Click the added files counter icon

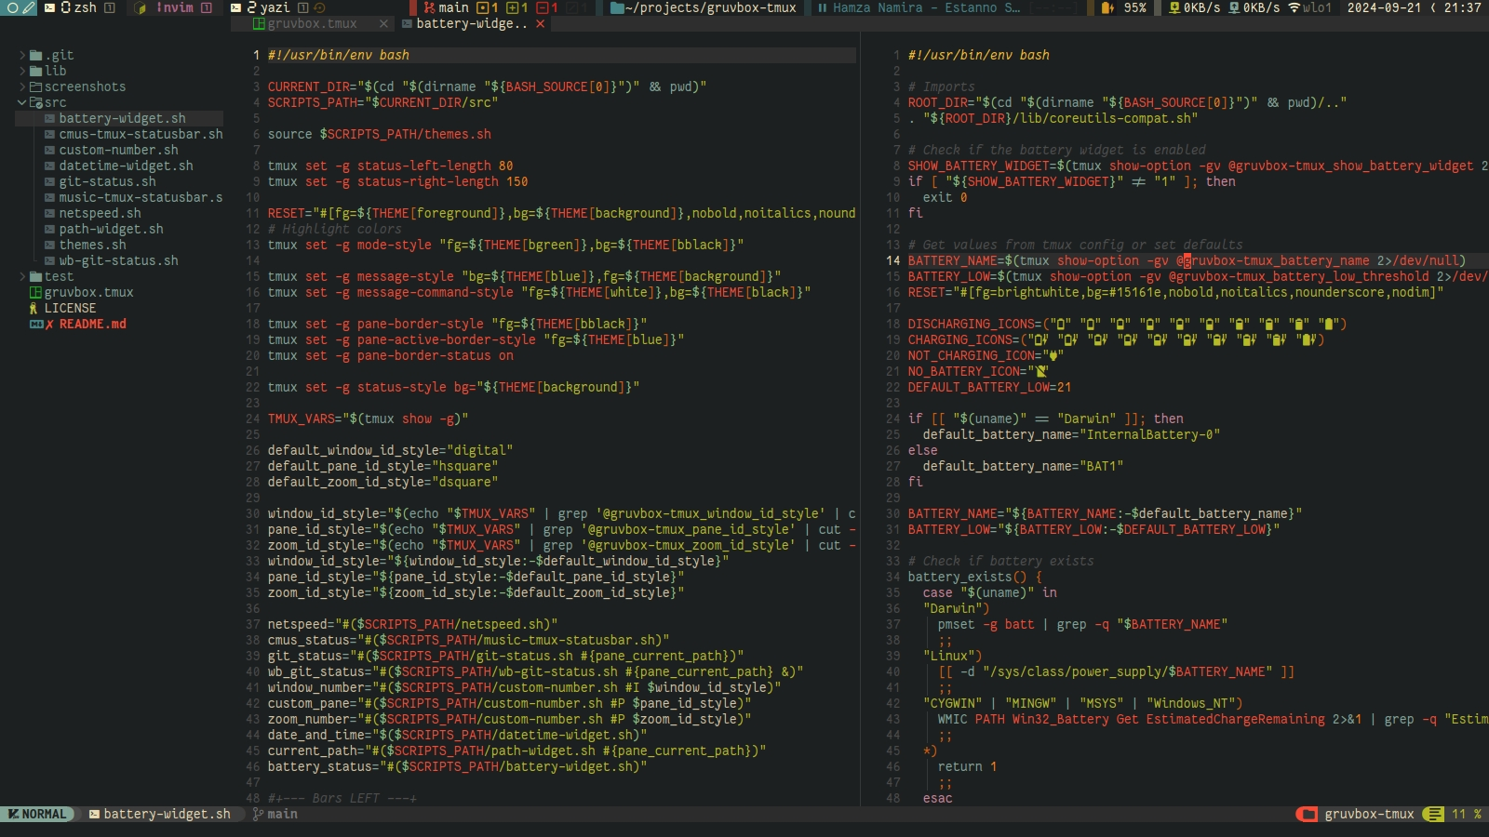point(512,7)
